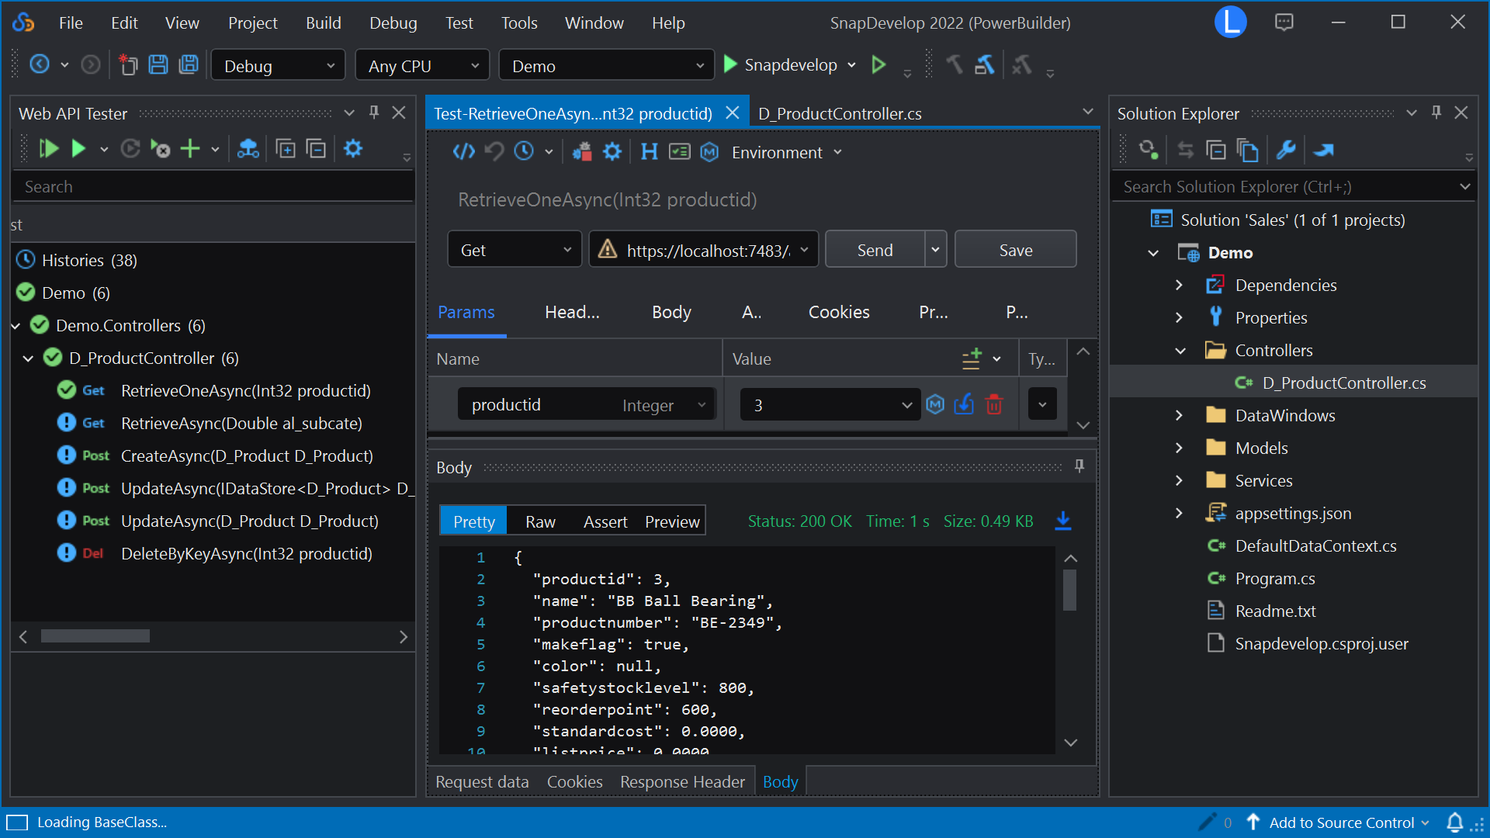Toggle pin on Web API Tester panel
Viewport: 1490px width, 838px height.
coord(374,113)
